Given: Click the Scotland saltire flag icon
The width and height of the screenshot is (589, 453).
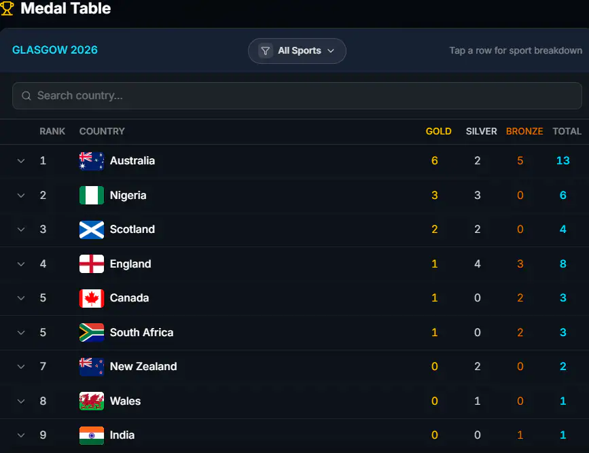Looking at the screenshot, I should click(92, 230).
